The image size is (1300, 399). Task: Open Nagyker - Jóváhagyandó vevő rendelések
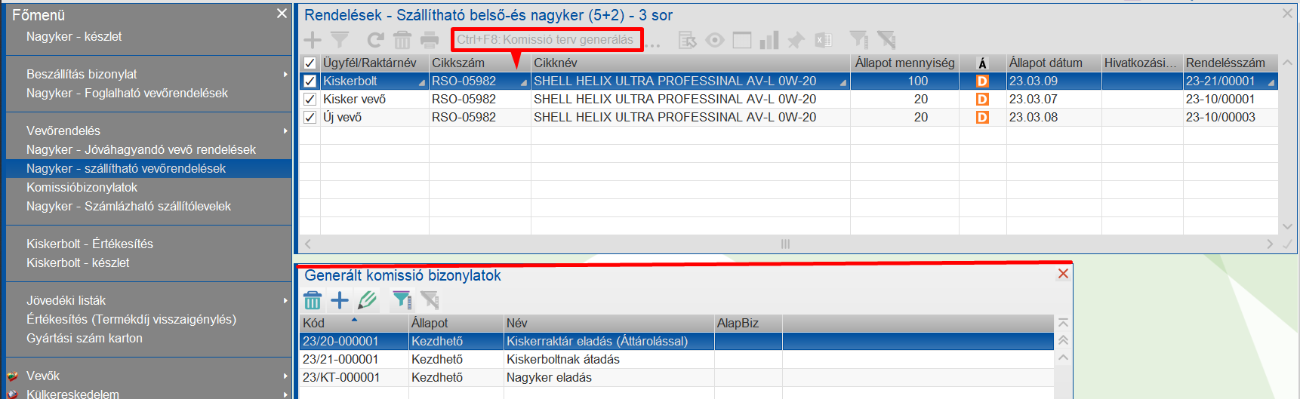click(141, 149)
